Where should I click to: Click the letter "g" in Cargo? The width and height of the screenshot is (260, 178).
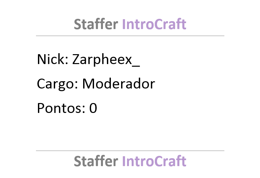point(61,86)
